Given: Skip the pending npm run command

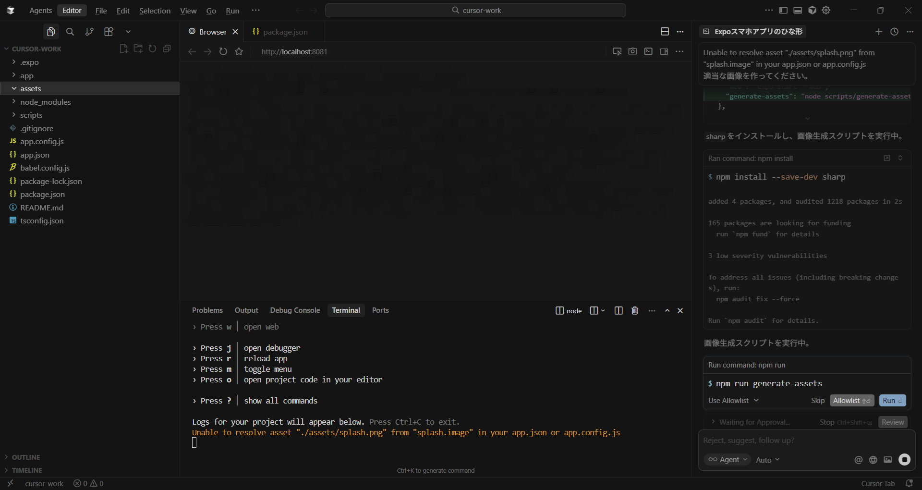Looking at the screenshot, I should (x=817, y=401).
